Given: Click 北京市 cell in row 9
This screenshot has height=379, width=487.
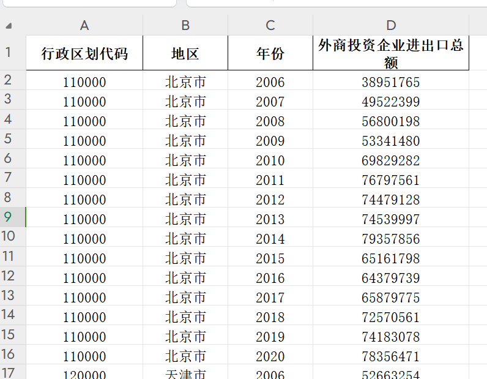Looking at the screenshot, I should pyautogui.click(x=185, y=217).
